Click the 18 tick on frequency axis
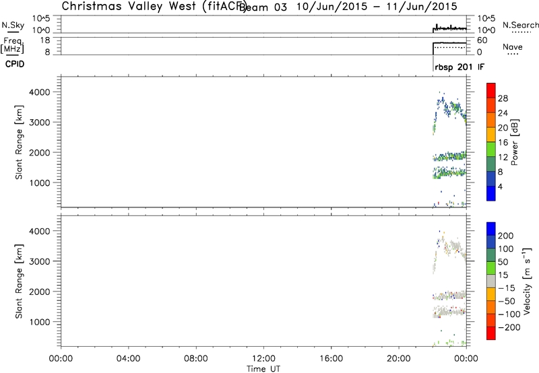The width and height of the screenshot is (539, 373). (x=45, y=40)
